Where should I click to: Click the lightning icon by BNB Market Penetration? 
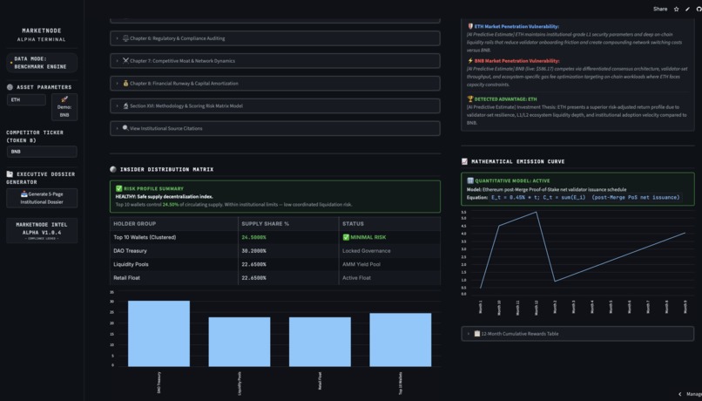pyautogui.click(x=470, y=60)
